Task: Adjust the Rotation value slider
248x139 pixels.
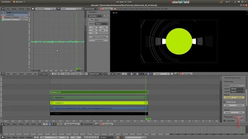Action: pos(234,112)
